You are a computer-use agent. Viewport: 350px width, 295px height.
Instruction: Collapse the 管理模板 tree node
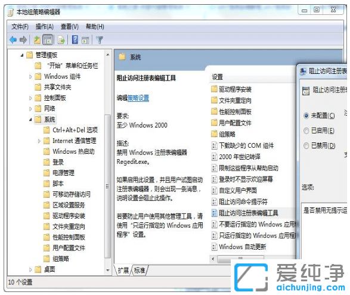pyautogui.click(x=22, y=55)
